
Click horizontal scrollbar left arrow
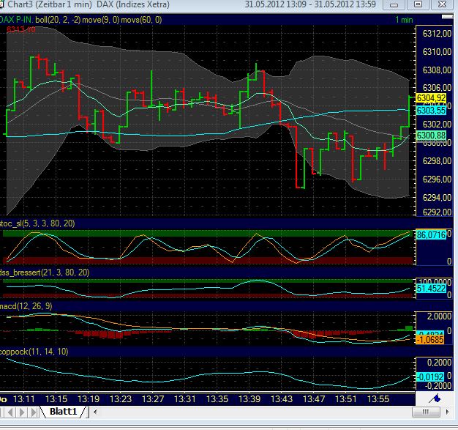pyautogui.click(x=95, y=412)
